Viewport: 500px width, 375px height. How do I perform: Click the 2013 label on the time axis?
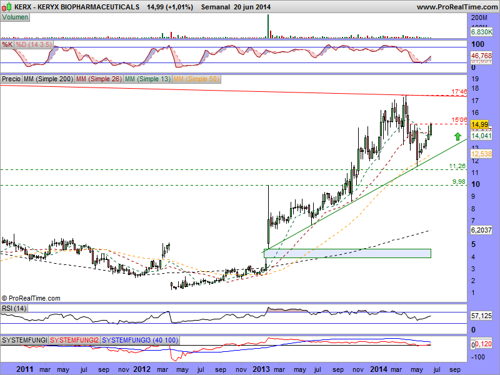[x=261, y=369]
